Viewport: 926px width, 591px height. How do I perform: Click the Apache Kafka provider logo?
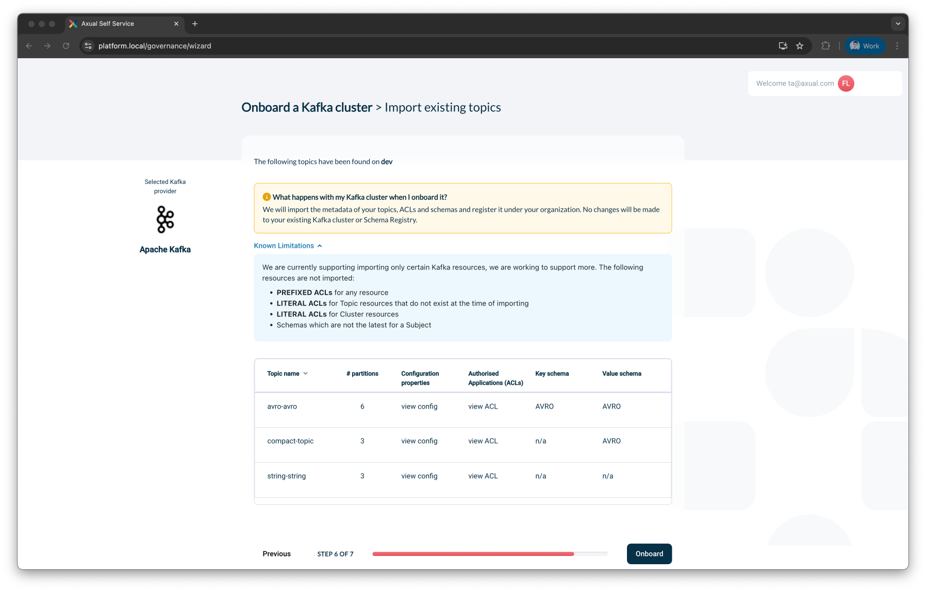click(x=165, y=219)
